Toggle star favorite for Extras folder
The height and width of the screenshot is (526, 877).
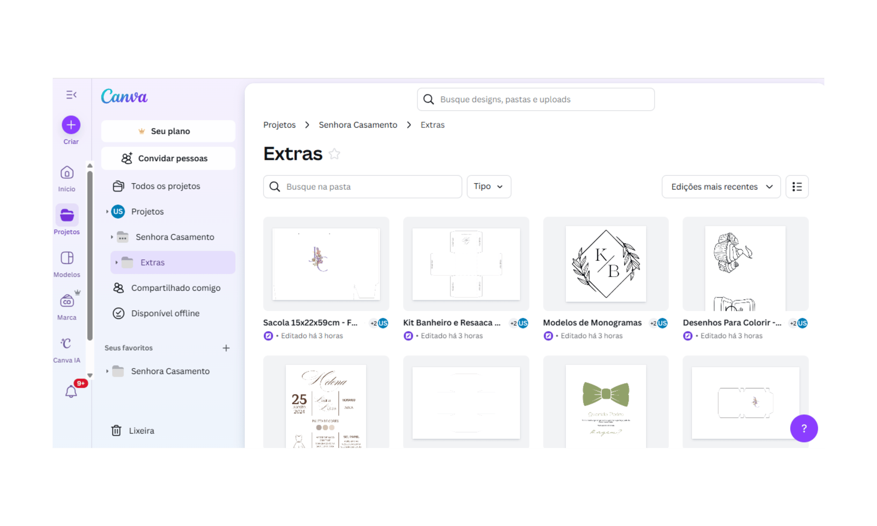(x=334, y=154)
